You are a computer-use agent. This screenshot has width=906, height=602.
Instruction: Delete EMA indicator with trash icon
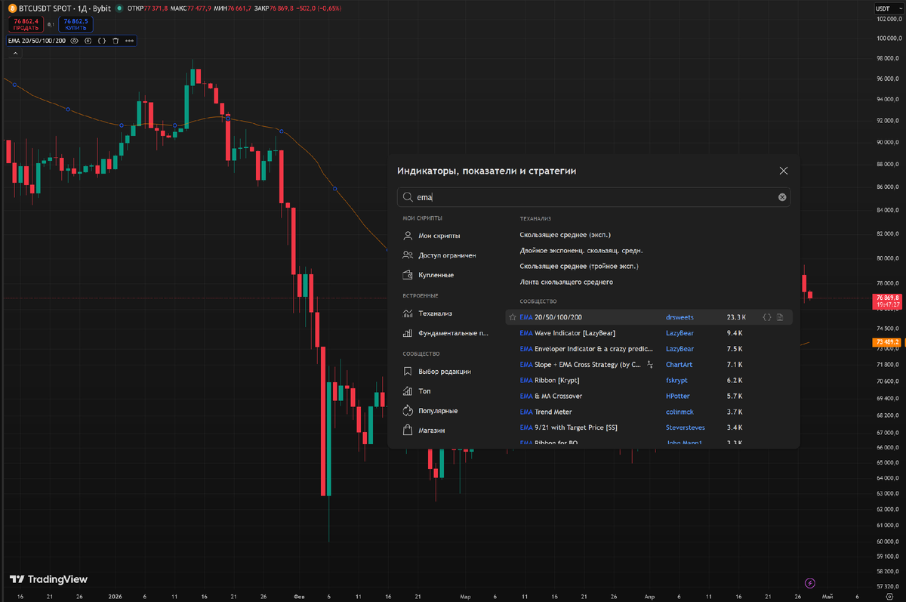click(116, 41)
